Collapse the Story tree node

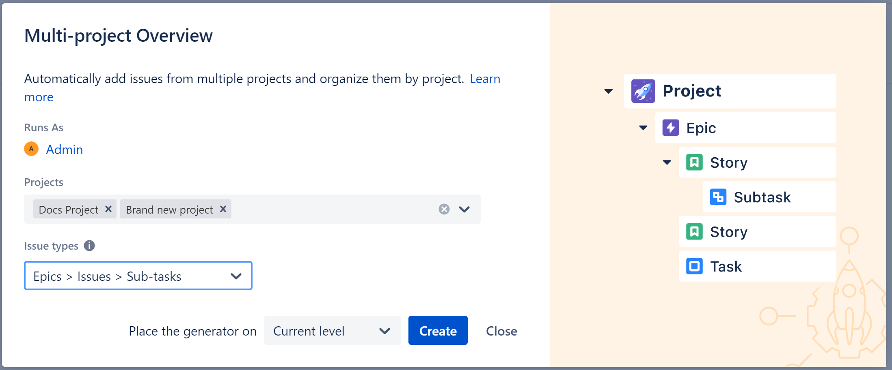(666, 162)
